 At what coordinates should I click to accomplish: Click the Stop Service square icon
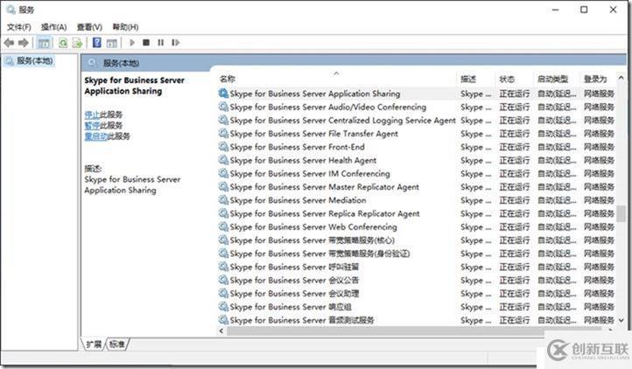coord(146,42)
